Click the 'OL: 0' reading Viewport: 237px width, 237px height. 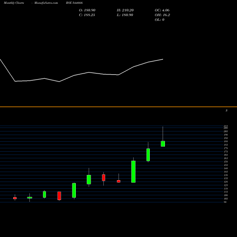tap(159, 20)
